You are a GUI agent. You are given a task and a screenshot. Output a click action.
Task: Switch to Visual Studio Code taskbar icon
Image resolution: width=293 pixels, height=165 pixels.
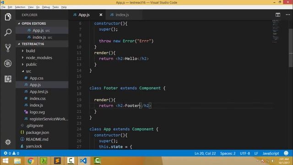click(83, 161)
